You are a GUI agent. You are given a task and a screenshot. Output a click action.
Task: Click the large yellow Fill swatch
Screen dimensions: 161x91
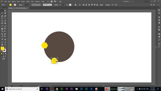point(2,49)
